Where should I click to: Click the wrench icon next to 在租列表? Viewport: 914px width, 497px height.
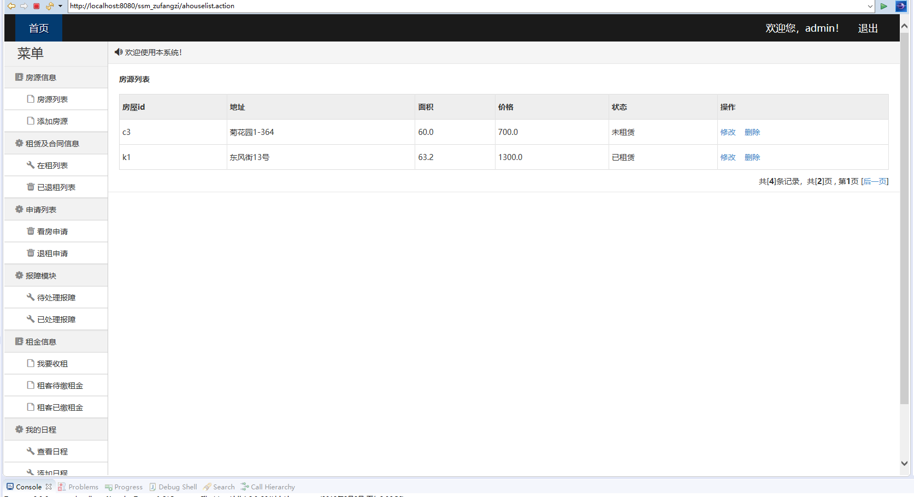(x=31, y=164)
